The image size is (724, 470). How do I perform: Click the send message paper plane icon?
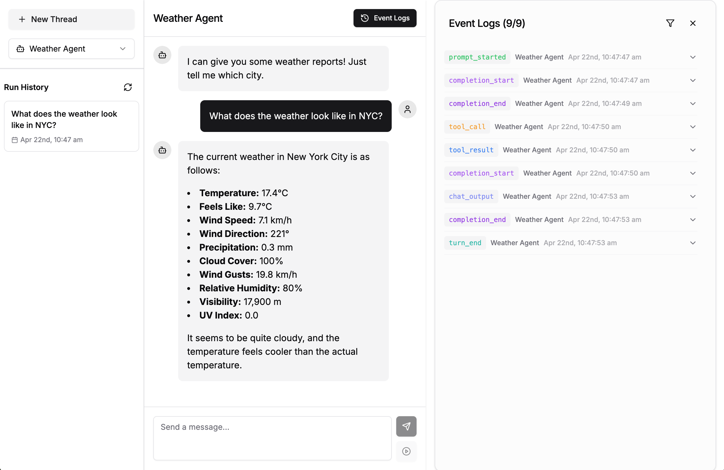click(406, 426)
